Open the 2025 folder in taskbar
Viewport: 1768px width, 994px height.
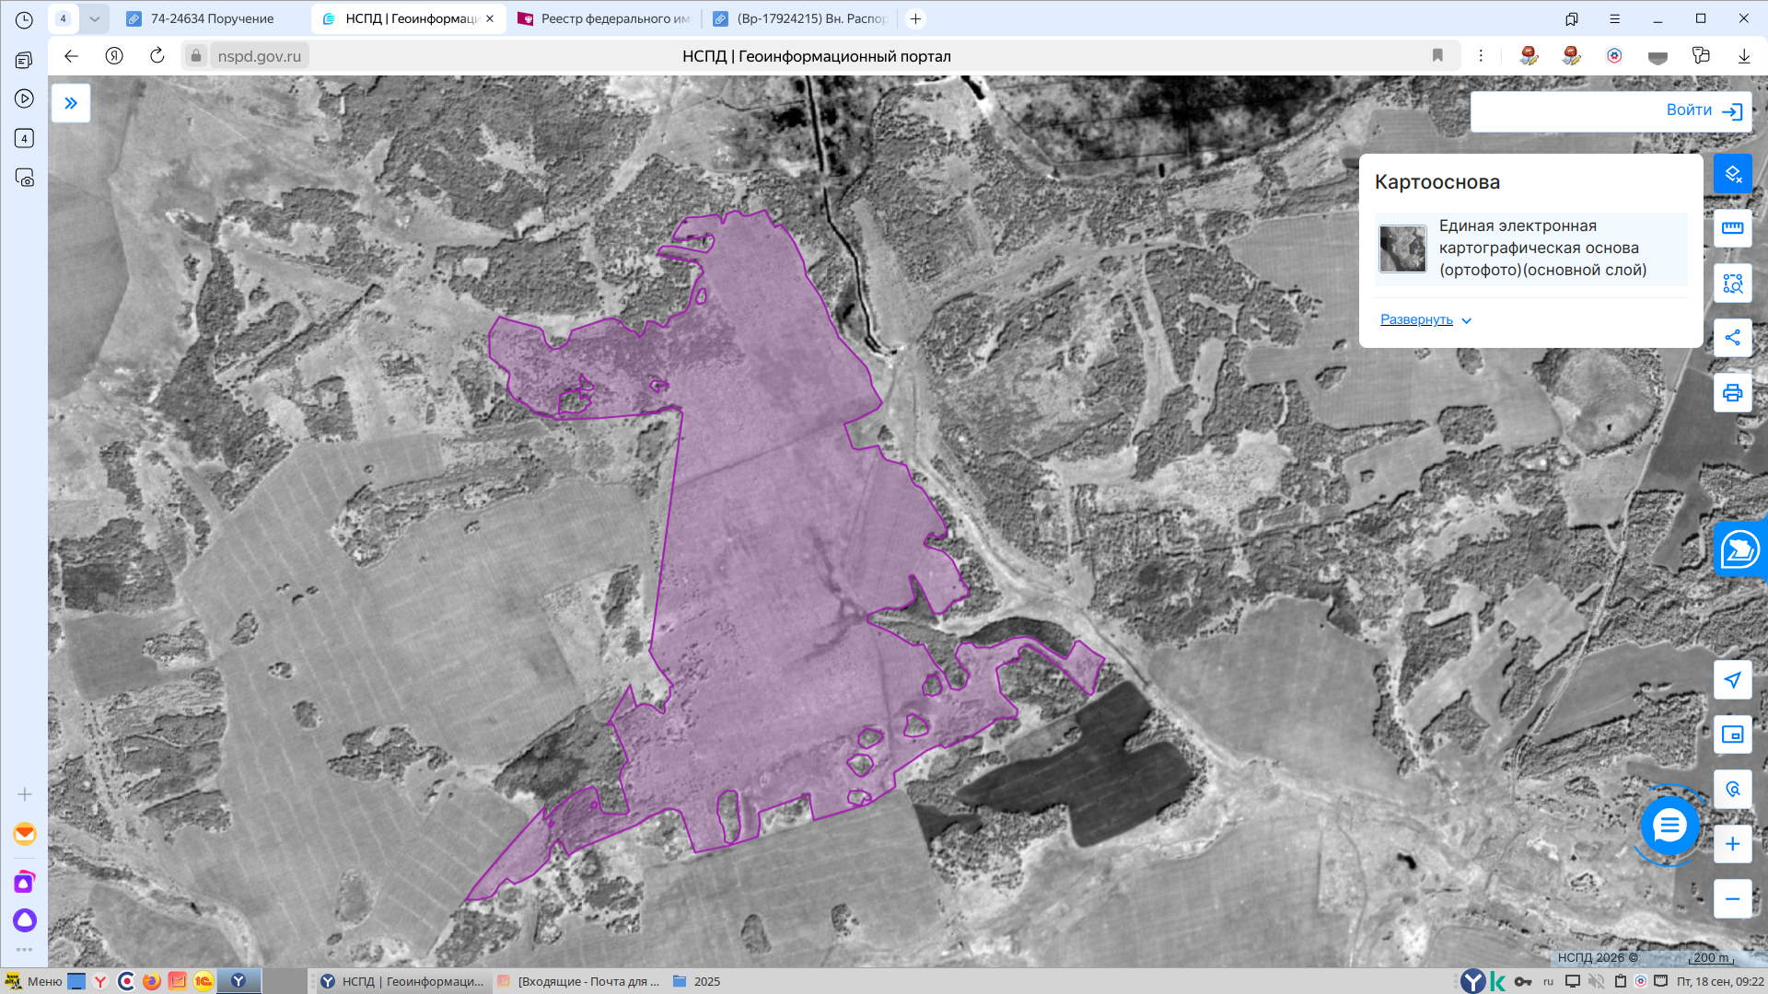[697, 981]
